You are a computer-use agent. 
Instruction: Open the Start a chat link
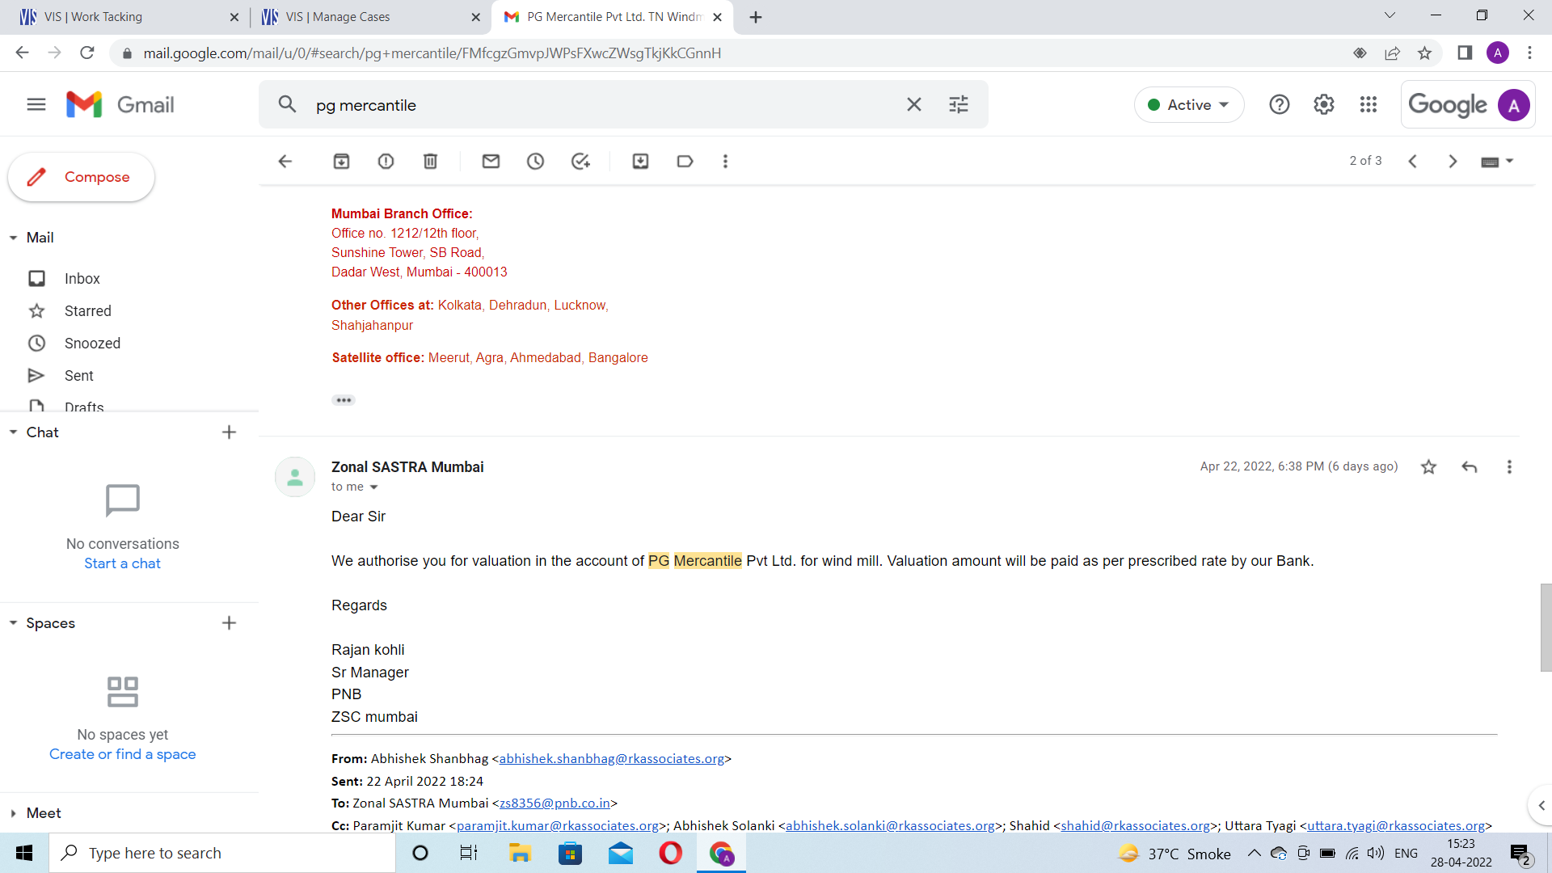[x=122, y=563]
